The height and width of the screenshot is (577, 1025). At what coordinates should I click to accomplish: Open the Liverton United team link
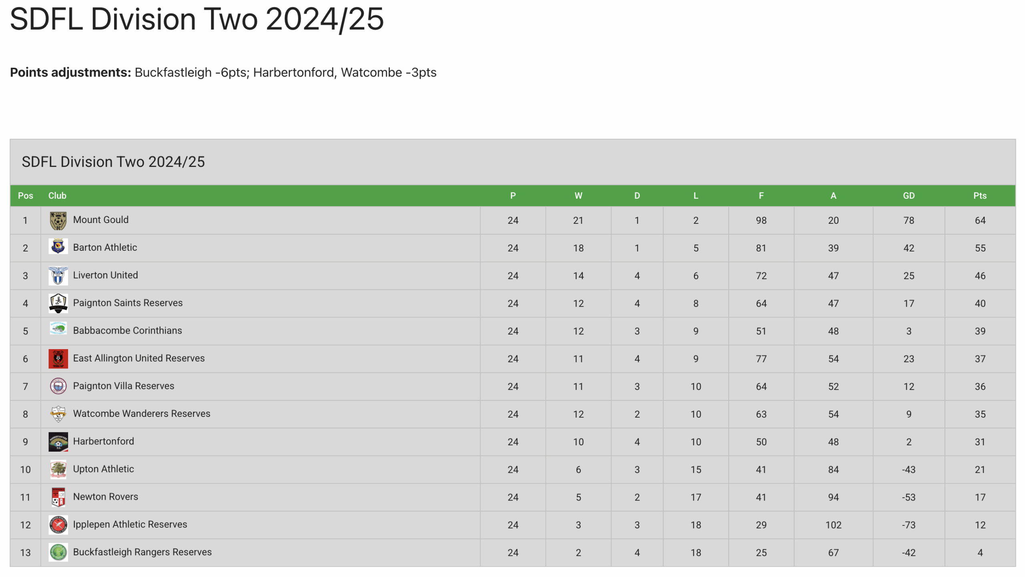point(105,275)
